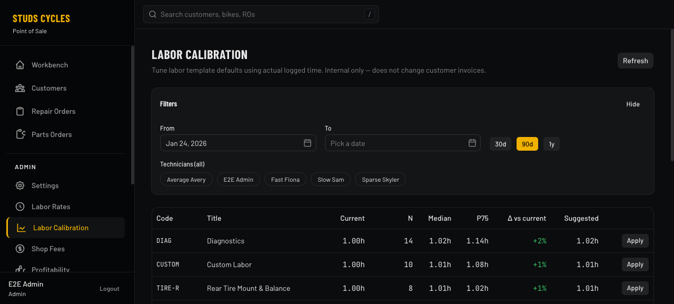Toggle Fast Fiona technician filter

coord(285,180)
